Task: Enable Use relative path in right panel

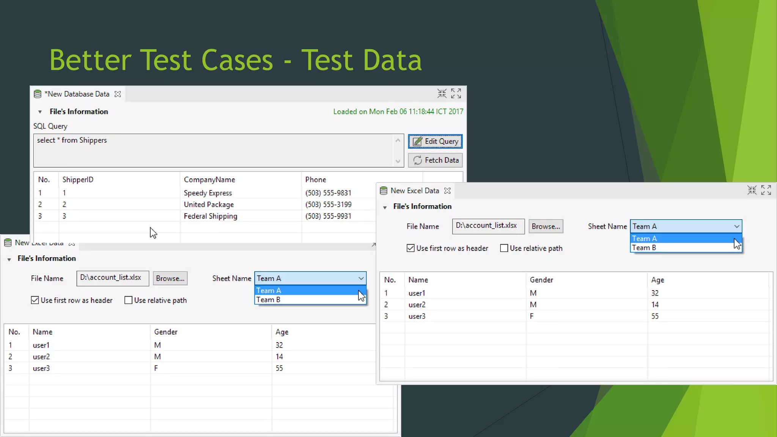Action: (504, 248)
